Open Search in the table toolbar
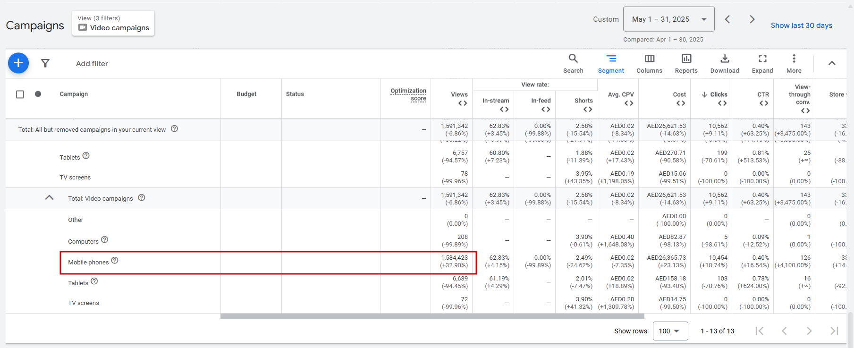 573,63
